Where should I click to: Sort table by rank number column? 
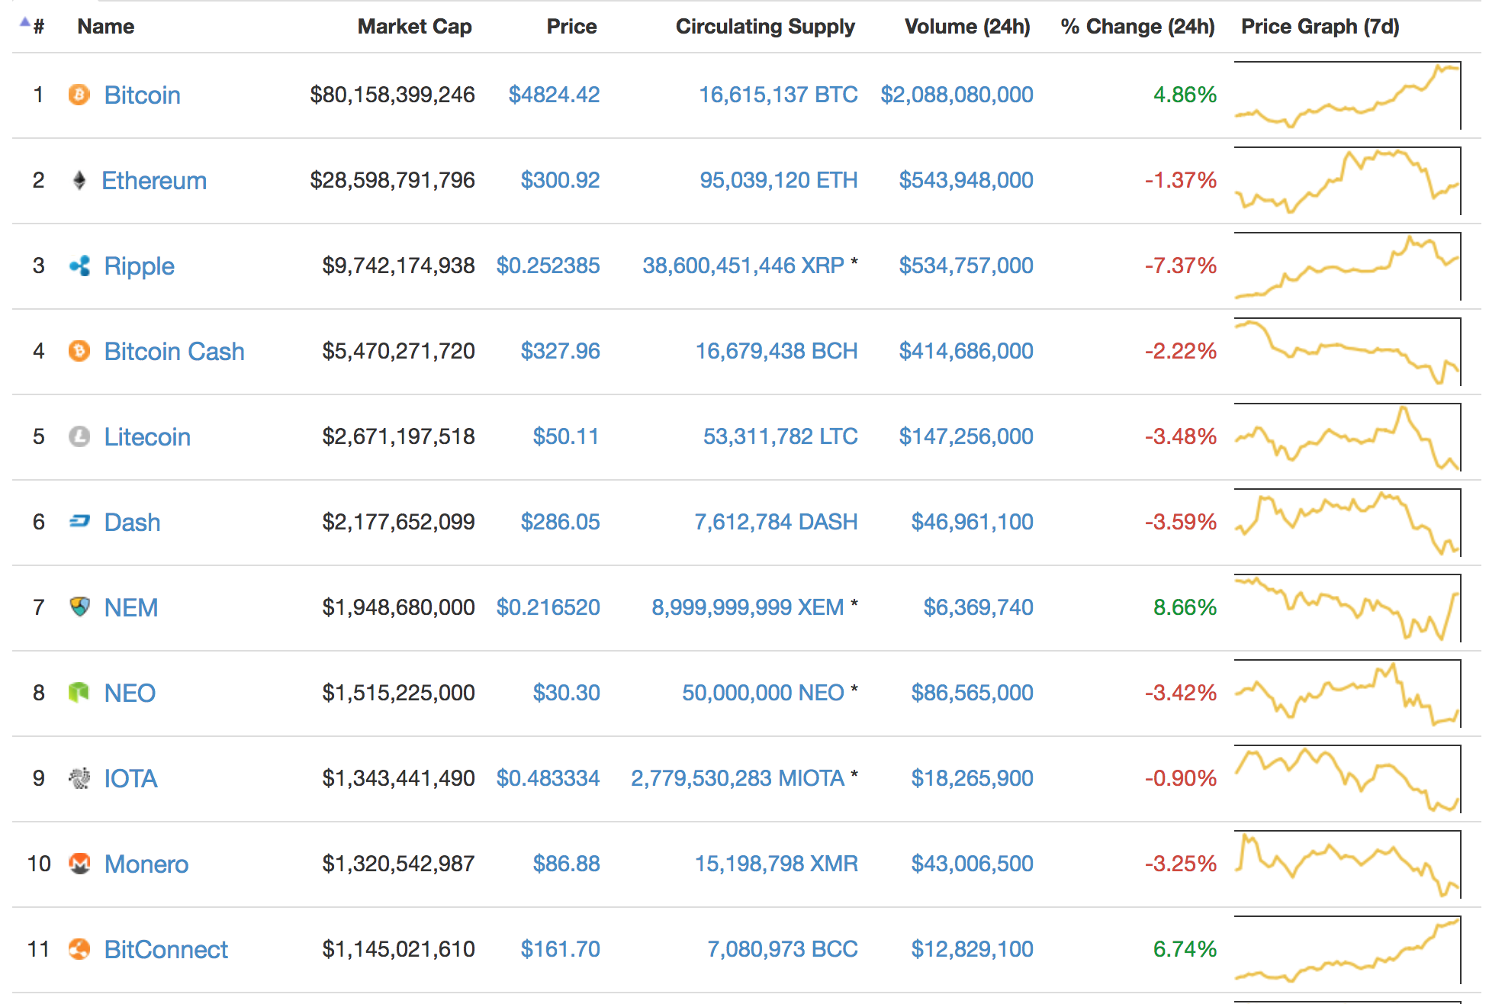coord(38,27)
